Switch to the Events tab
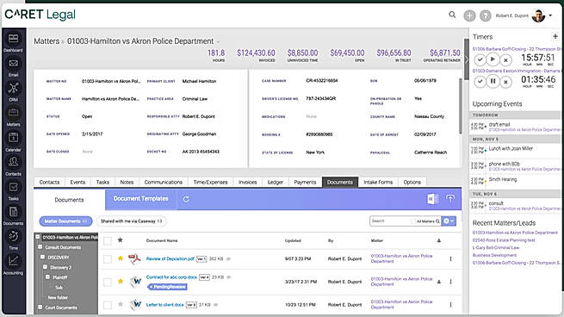Image resolution: width=564 pixels, height=317 pixels. [x=77, y=182]
